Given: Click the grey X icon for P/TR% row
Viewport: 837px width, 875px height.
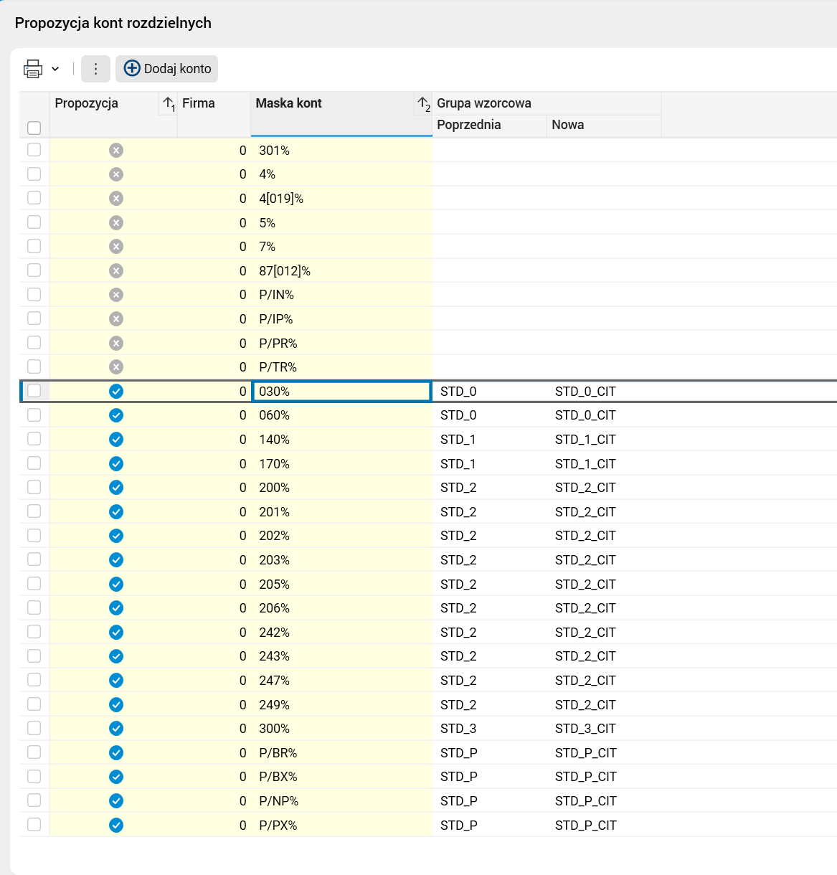Looking at the screenshot, I should [116, 367].
